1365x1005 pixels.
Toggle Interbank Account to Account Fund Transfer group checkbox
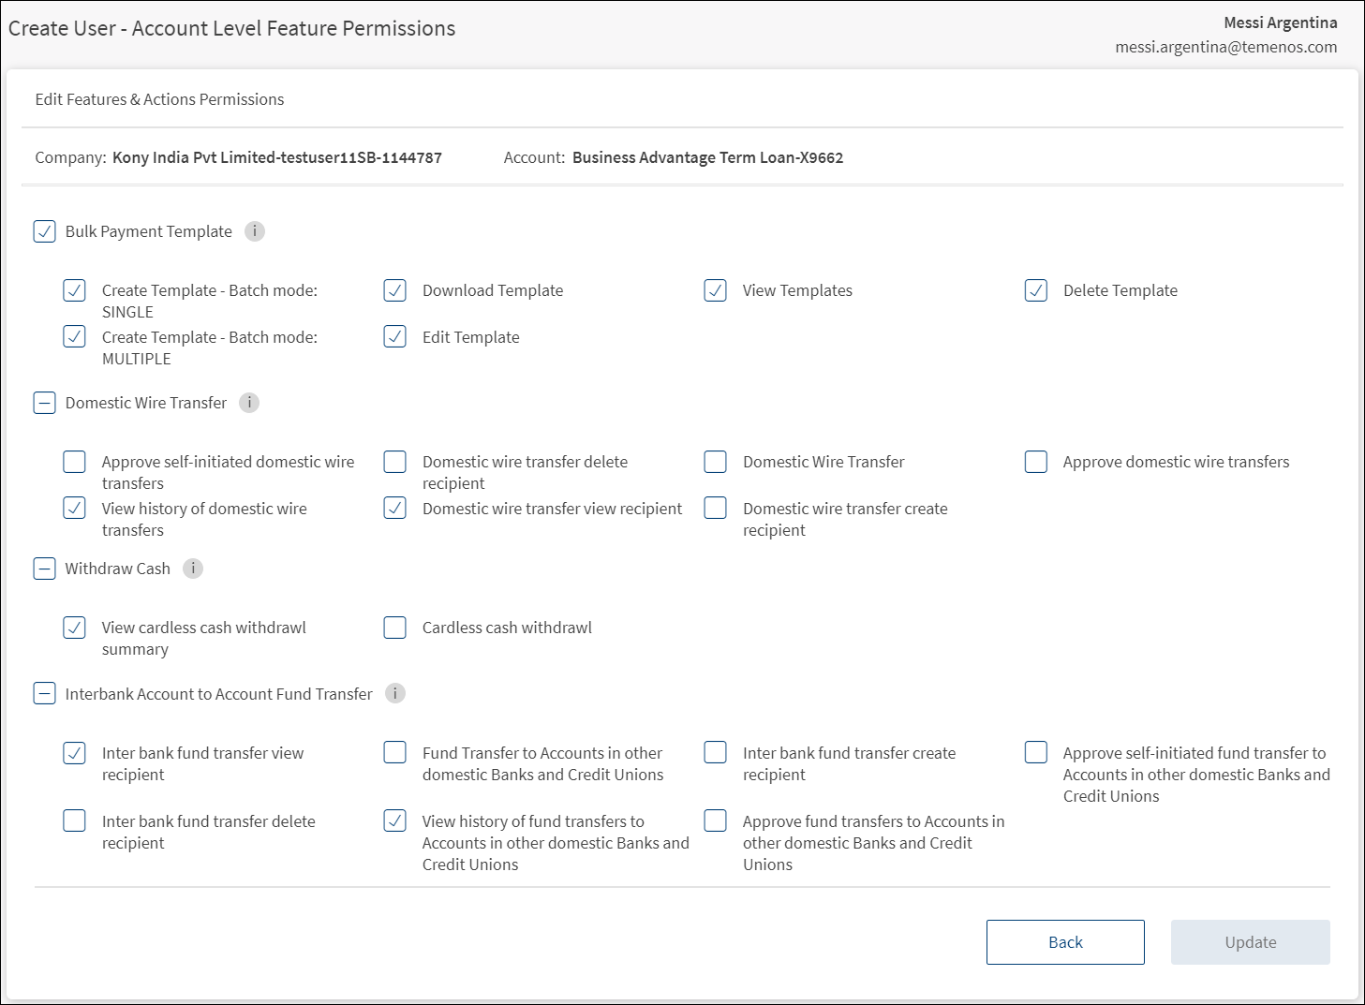click(x=45, y=694)
